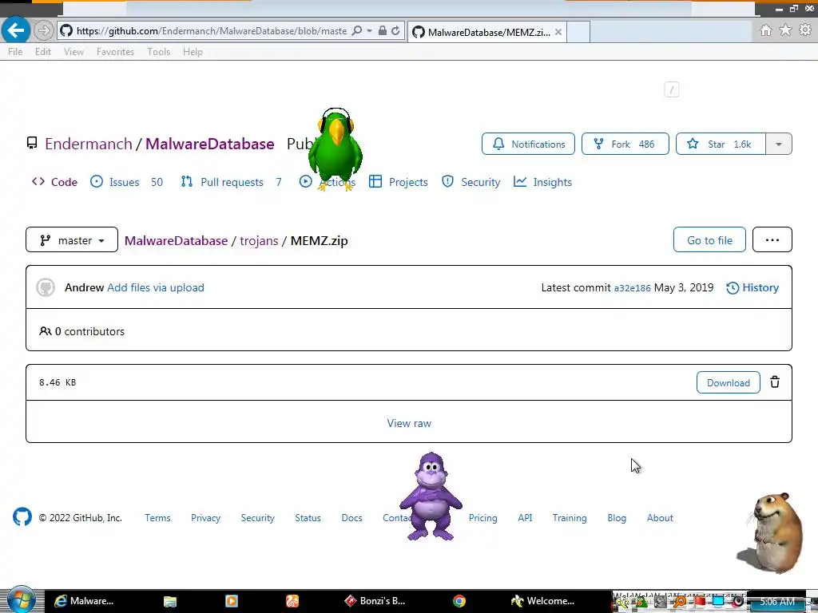Switch to the Pull requests tab
This screenshot has width=818, height=613.
231,182
